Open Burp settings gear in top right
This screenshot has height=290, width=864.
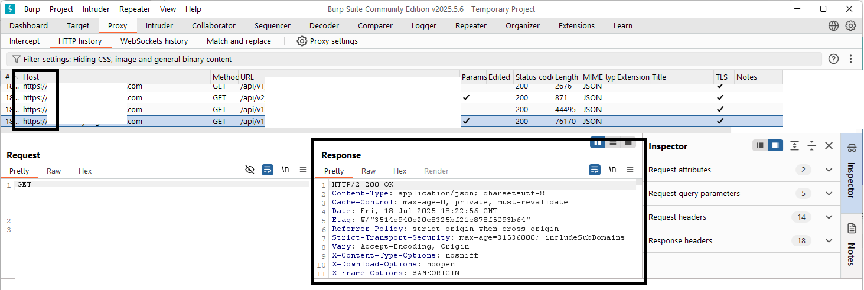pos(851,25)
